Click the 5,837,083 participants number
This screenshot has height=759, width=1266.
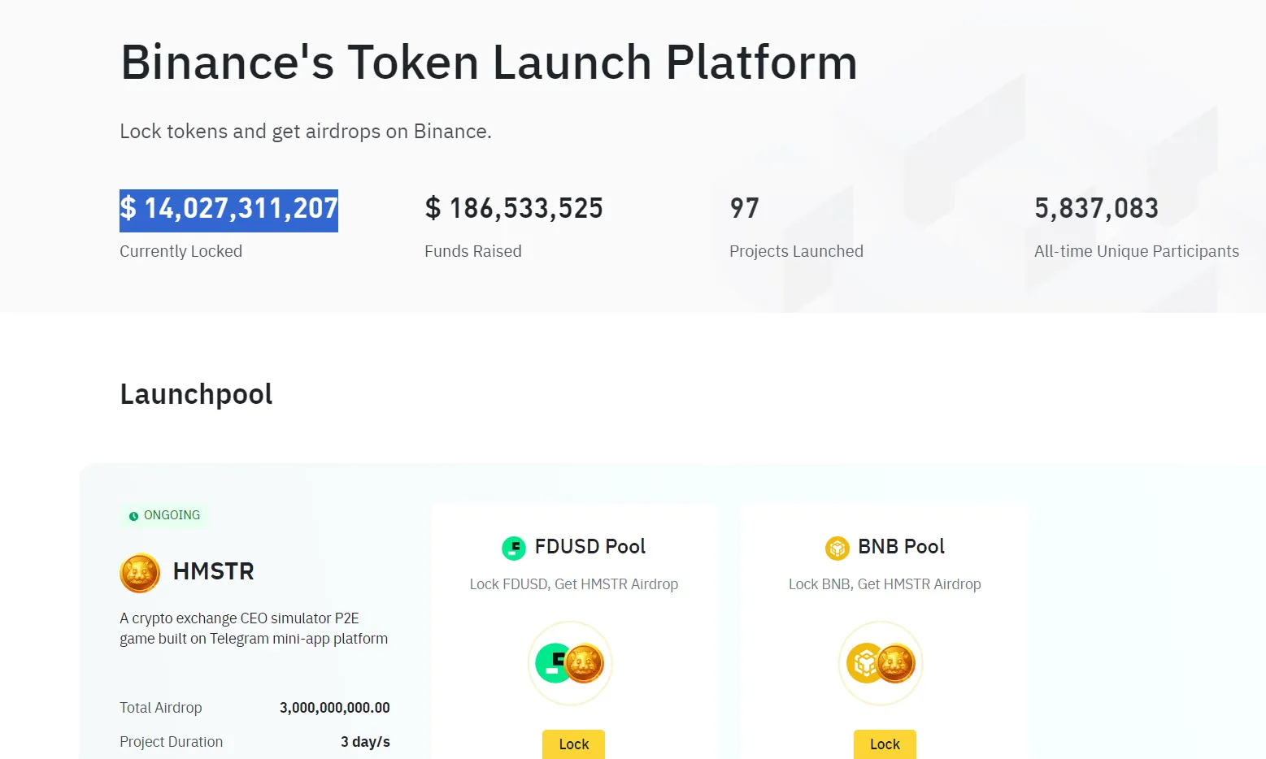[1096, 209]
